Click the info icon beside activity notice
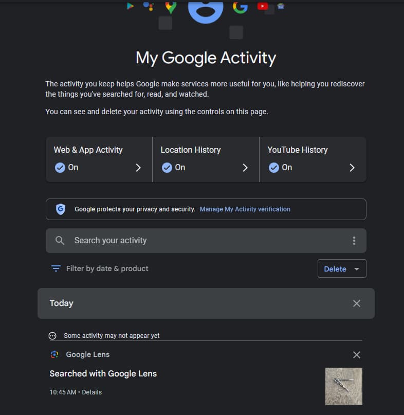 click(x=52, y=335)
